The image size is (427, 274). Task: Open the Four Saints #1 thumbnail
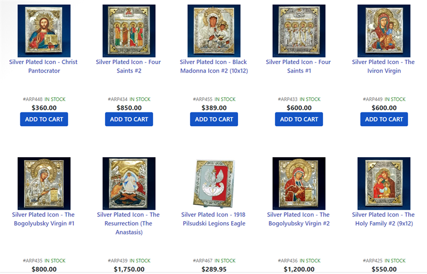[299, 31]
